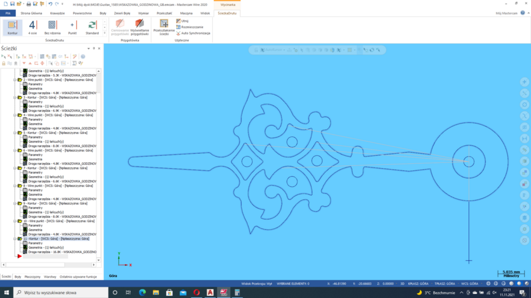The width and height of the screenshot is (531, 298).
Task: Open Windows Start menu
Action: click(6, 293)
